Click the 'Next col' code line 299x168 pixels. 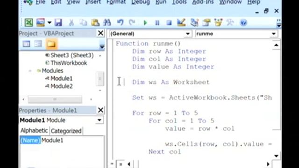tap(165, 152)
